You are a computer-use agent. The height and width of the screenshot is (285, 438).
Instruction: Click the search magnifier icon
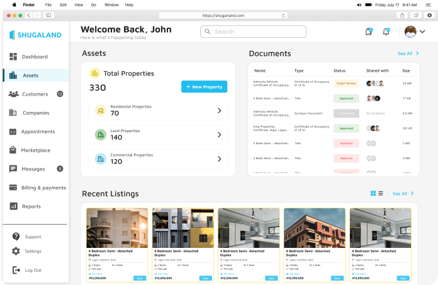pyautogui.click(x=208, y=31)
